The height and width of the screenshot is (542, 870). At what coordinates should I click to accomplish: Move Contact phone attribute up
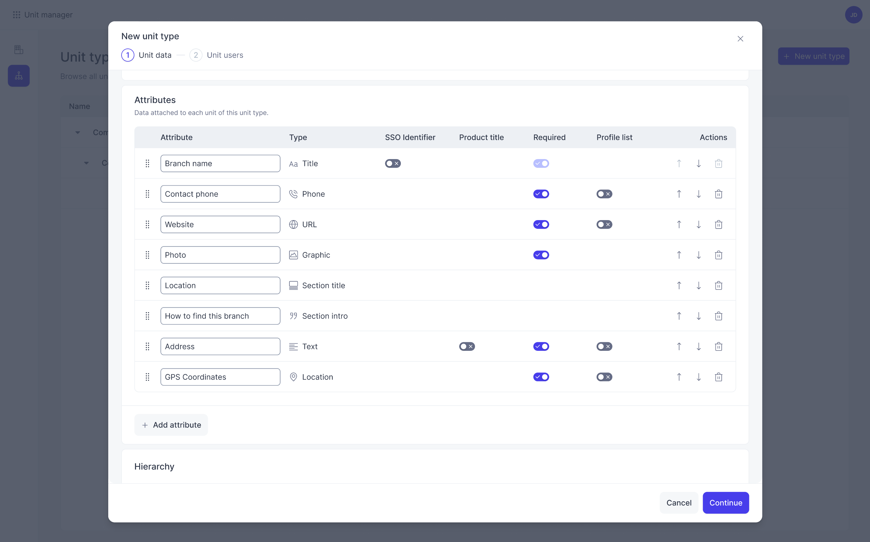pos(679,194)
